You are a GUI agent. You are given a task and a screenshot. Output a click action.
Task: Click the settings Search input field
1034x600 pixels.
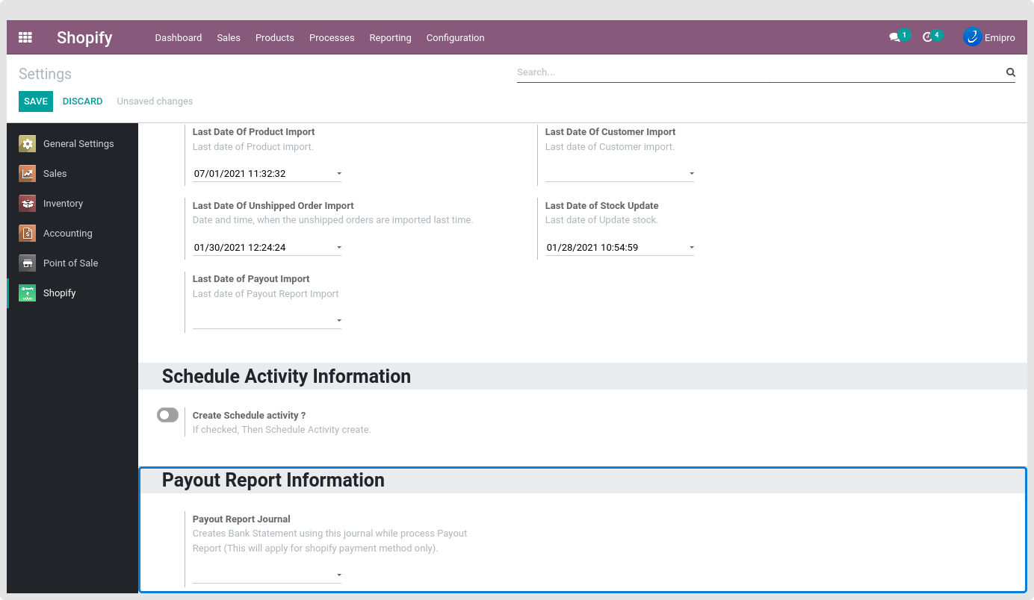(x=758, y=72)
